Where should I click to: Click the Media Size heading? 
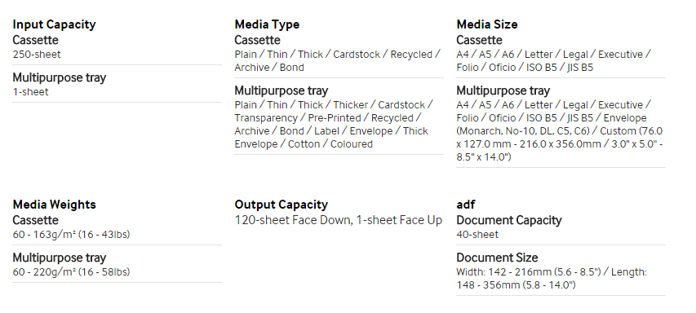tap(487, 24)
